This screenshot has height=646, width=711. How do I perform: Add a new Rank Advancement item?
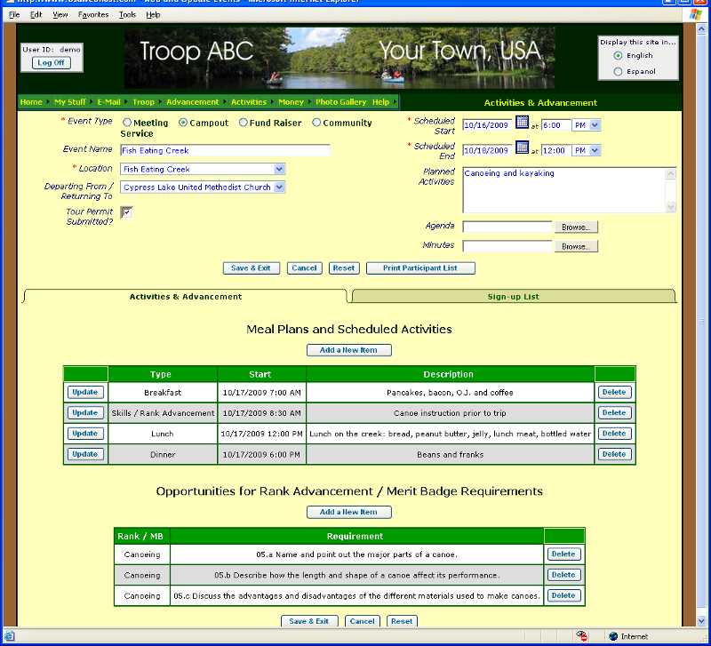tap(348, 512)
